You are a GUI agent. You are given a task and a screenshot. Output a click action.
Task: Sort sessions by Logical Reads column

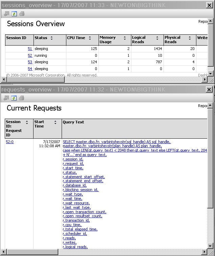(x=157, y=38)
